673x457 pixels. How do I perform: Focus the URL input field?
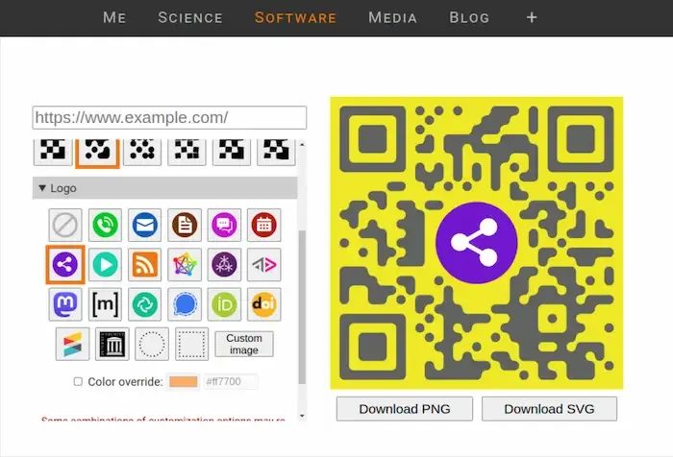(169, 117)
